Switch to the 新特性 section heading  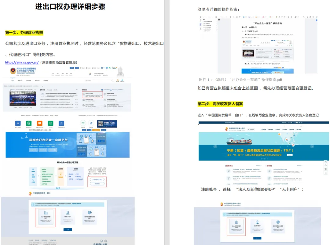[x=269, y=166]
